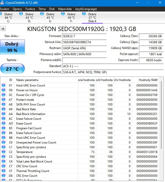The width and height of the screenshot is (165, 182).
Task: Click the Počet zapnutí value 1801 krát
Action: click(151, 54)
